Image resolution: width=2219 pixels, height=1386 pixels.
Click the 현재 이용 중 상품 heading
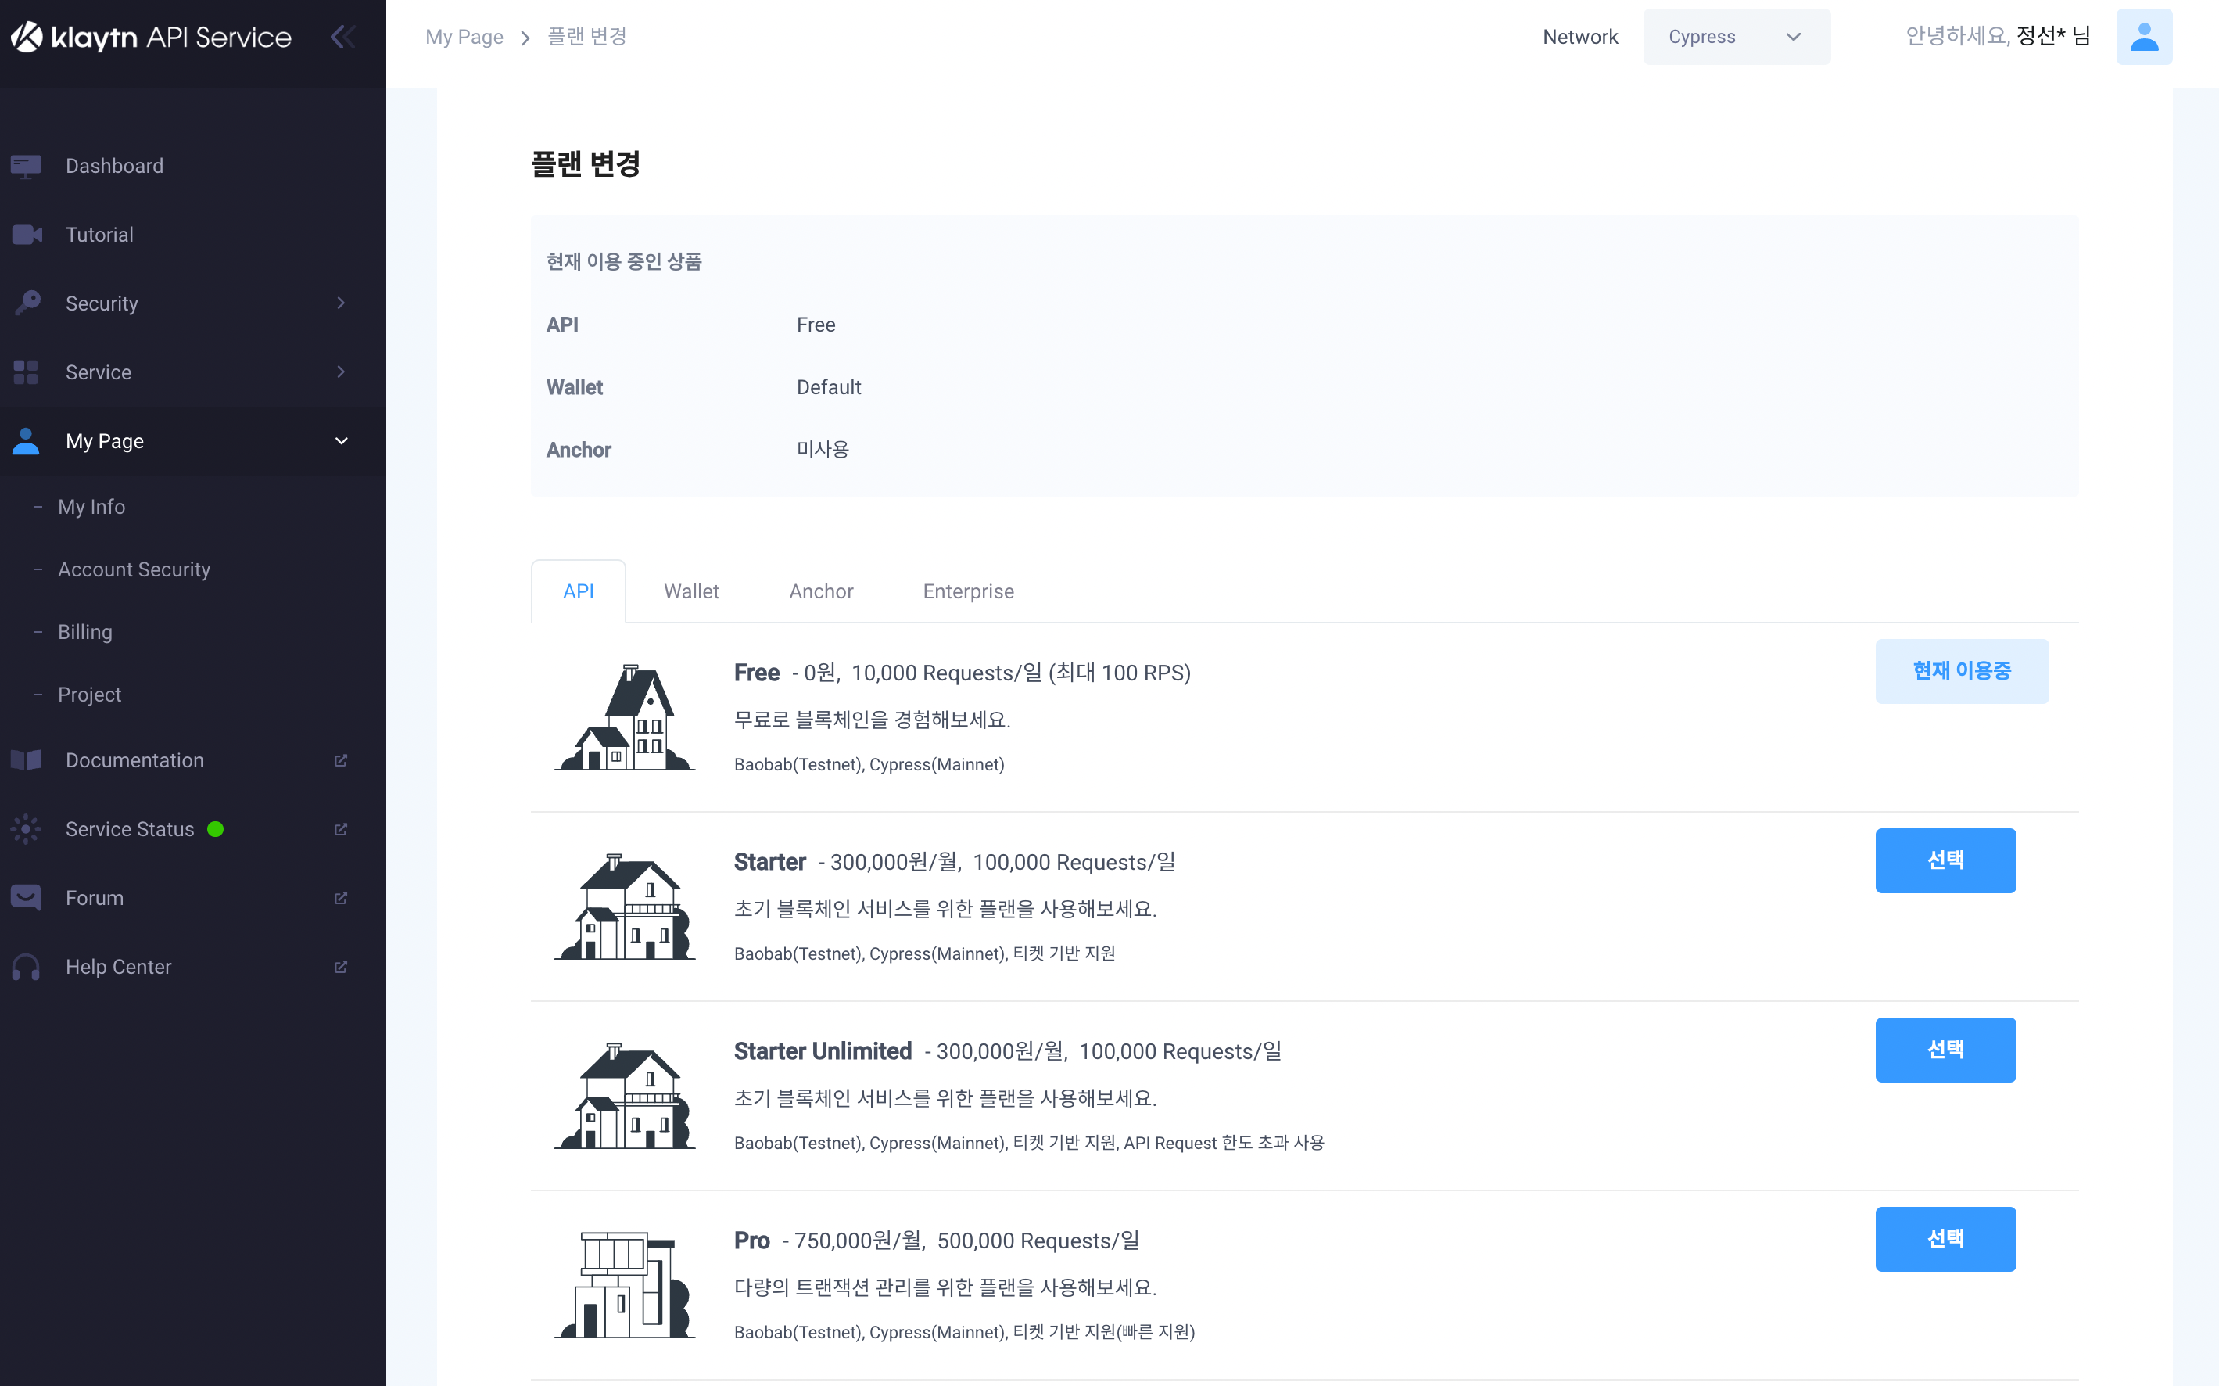tap(624, 261)
